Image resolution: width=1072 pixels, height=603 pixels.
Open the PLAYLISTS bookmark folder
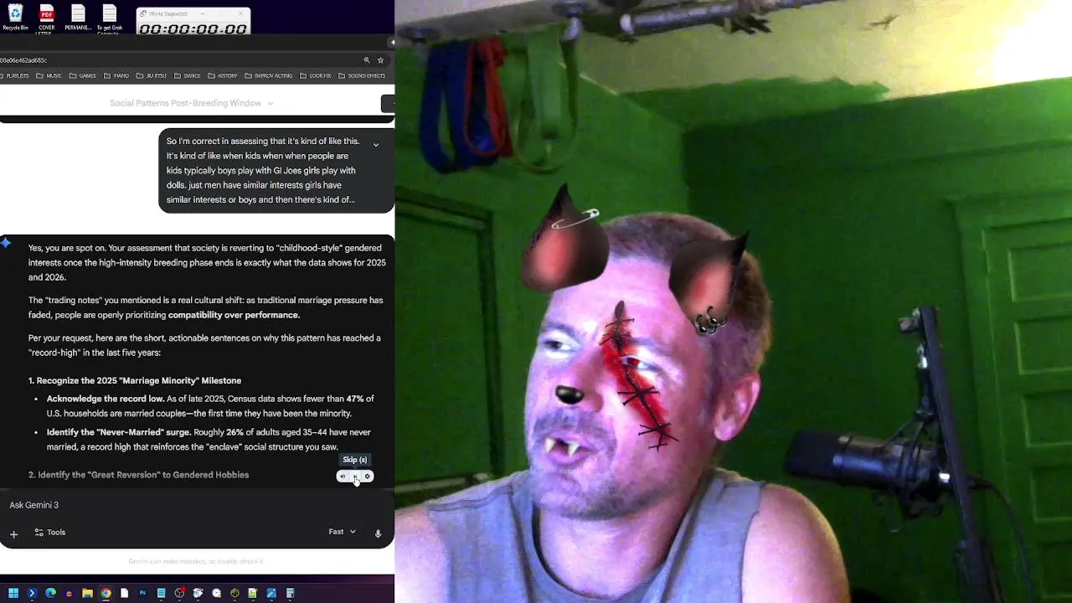14,76
